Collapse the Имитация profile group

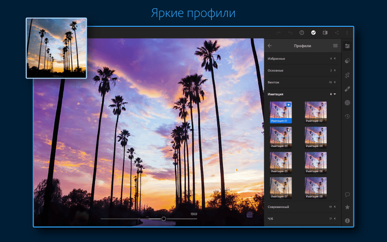coord(334,94)
